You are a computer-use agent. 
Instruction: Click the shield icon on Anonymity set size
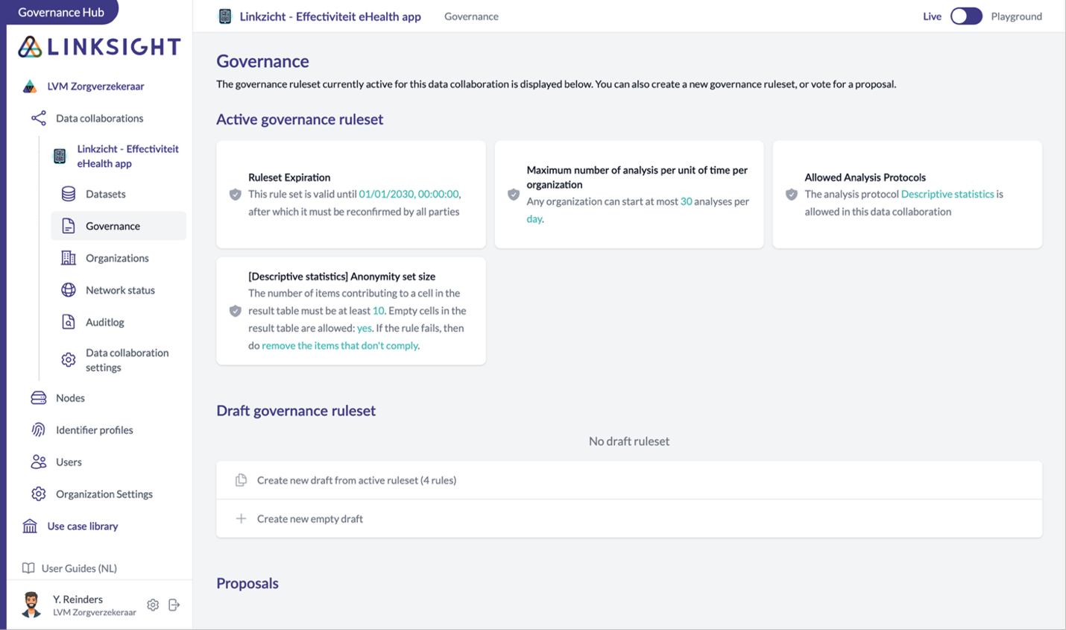pyautogui.click(x=236, y=311)
